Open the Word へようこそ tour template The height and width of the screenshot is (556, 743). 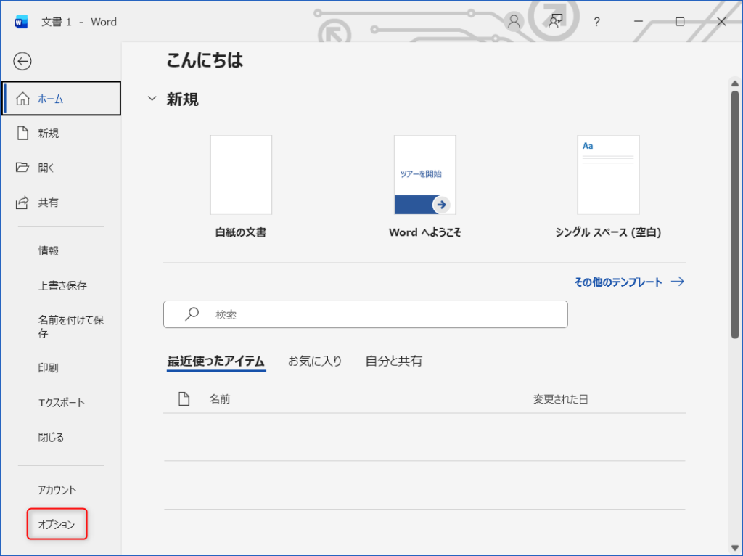tap(425, 175)
